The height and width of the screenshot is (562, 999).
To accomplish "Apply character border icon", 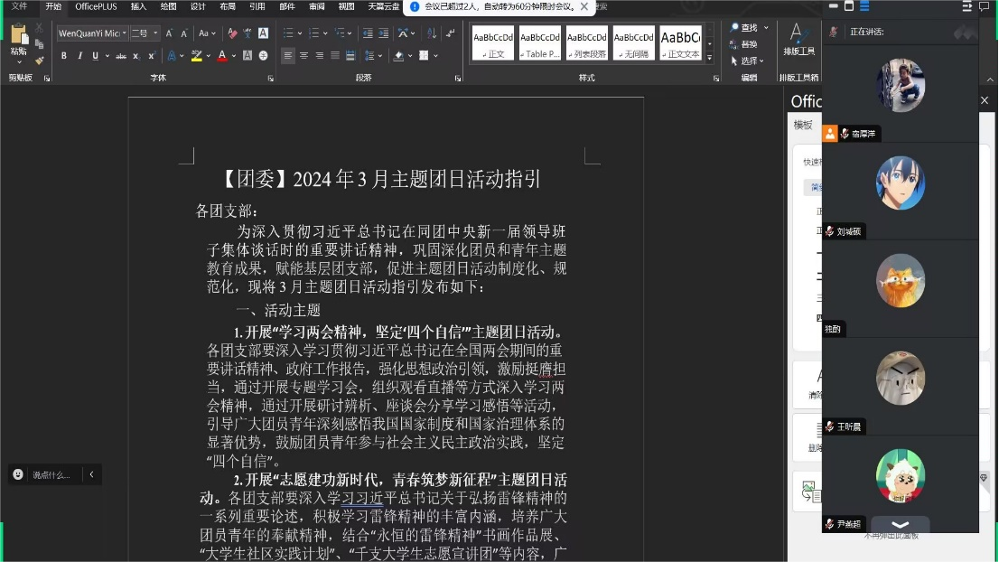I will [x=263, y=33].
